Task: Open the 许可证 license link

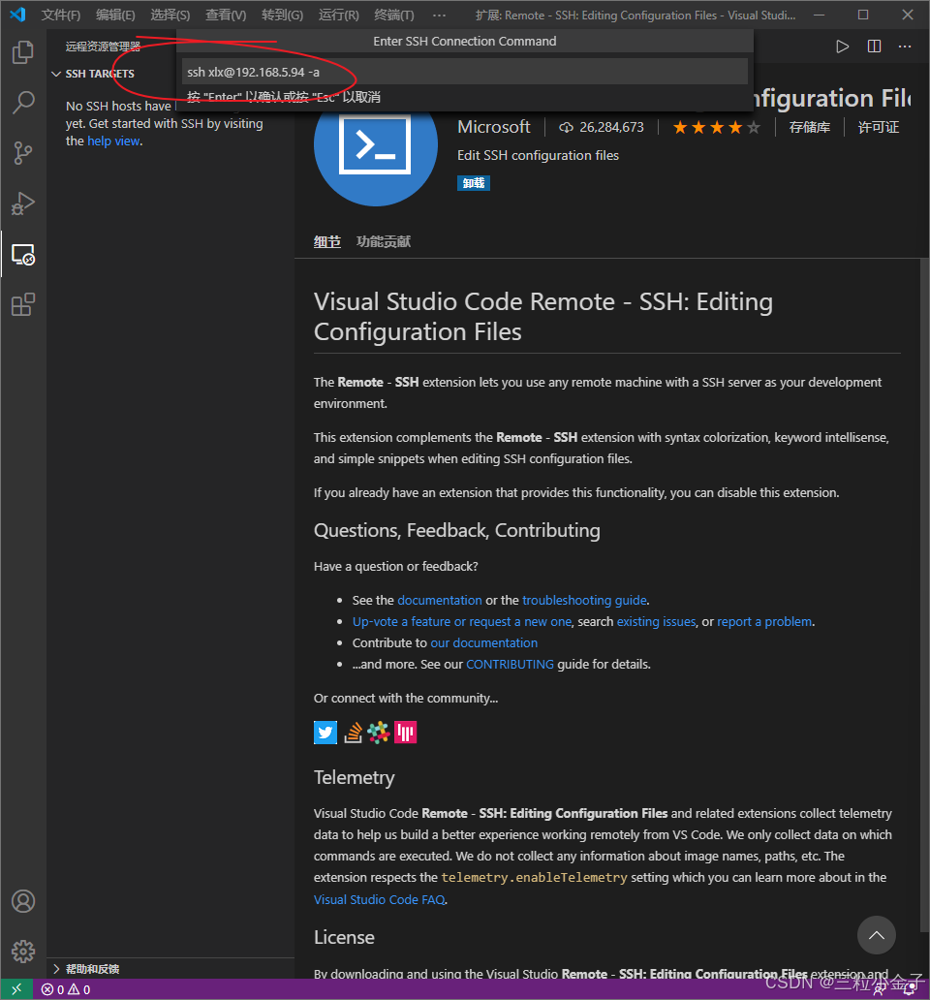Action: (879, 128)
